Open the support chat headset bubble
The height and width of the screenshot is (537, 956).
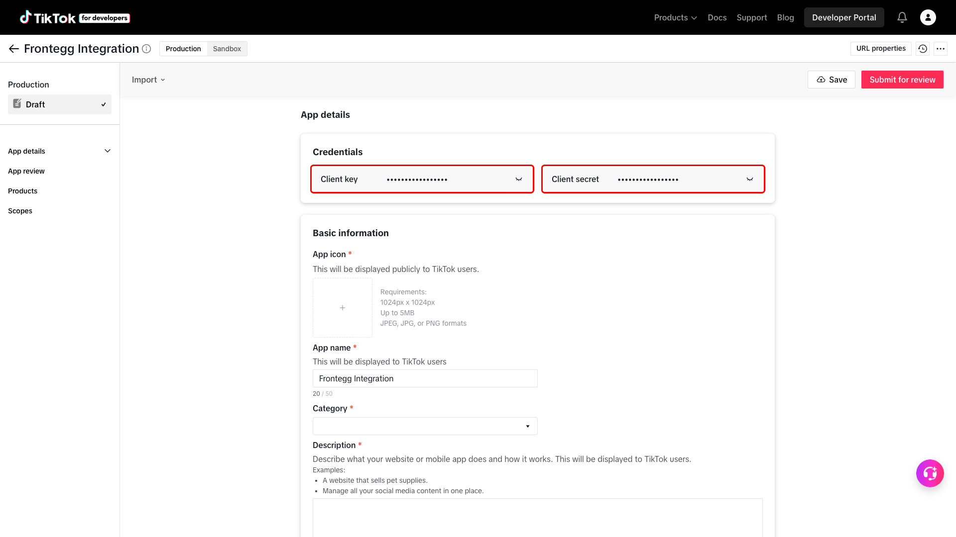point(930,473)
